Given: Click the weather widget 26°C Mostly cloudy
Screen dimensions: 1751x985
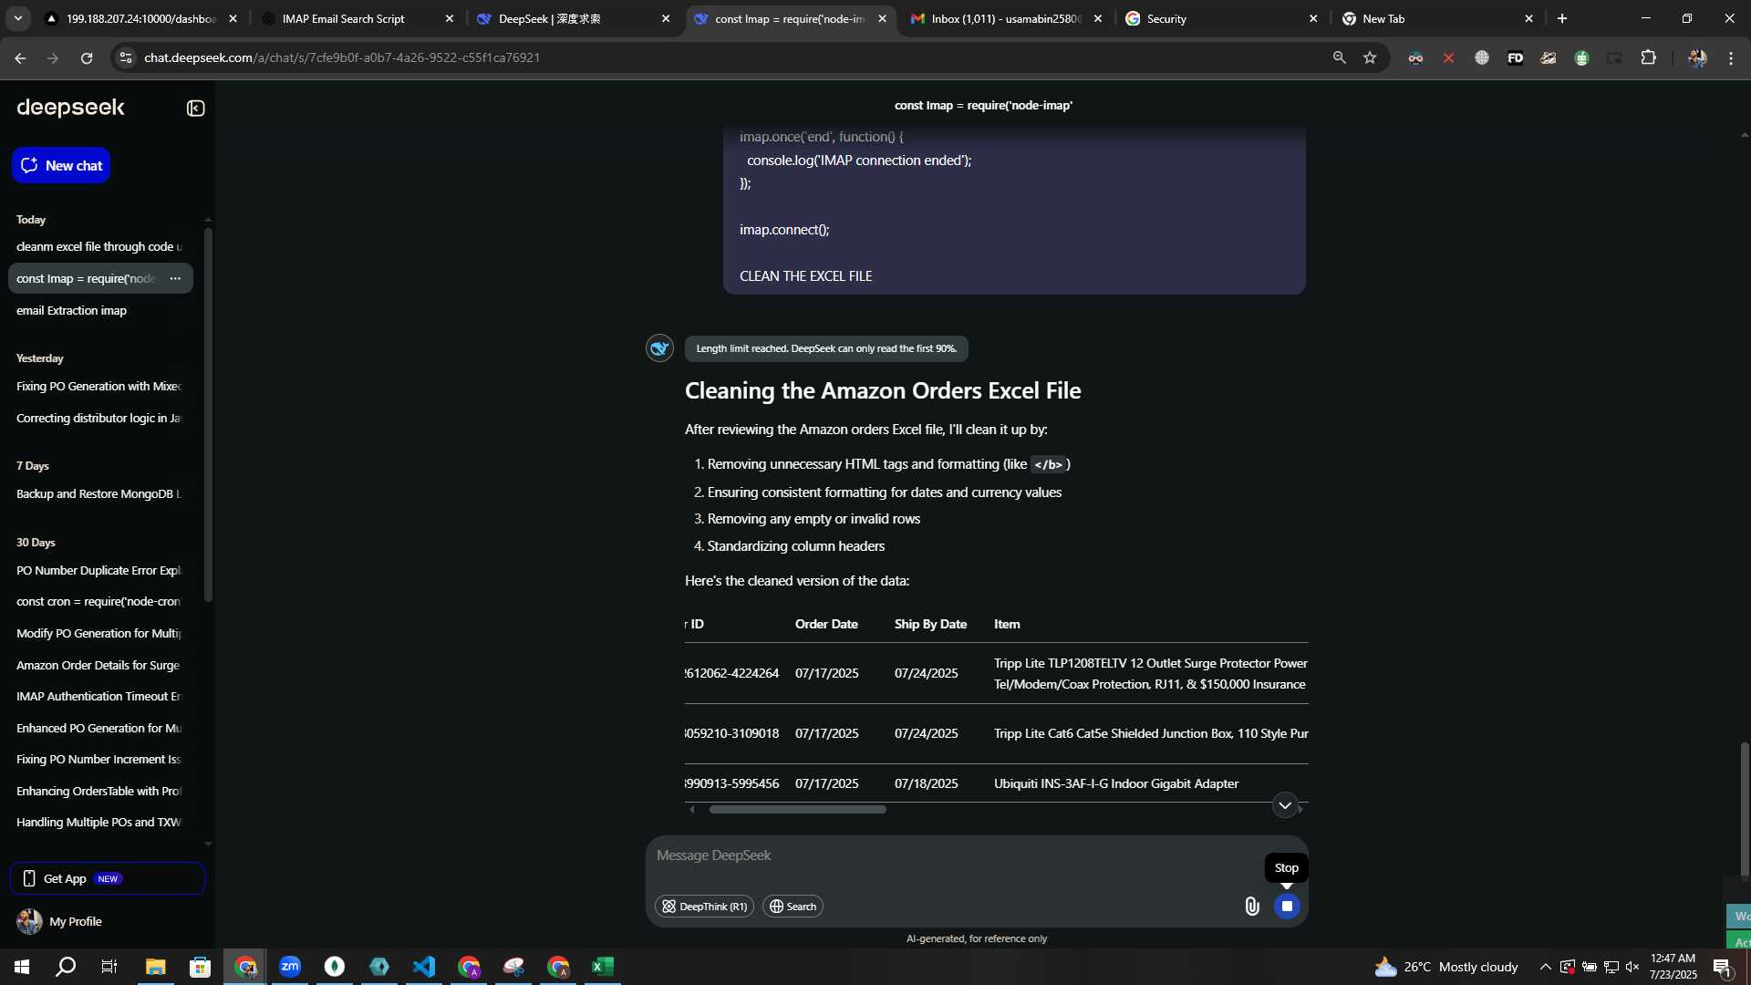Looking at the screenshot, I should click(1446, 967).
